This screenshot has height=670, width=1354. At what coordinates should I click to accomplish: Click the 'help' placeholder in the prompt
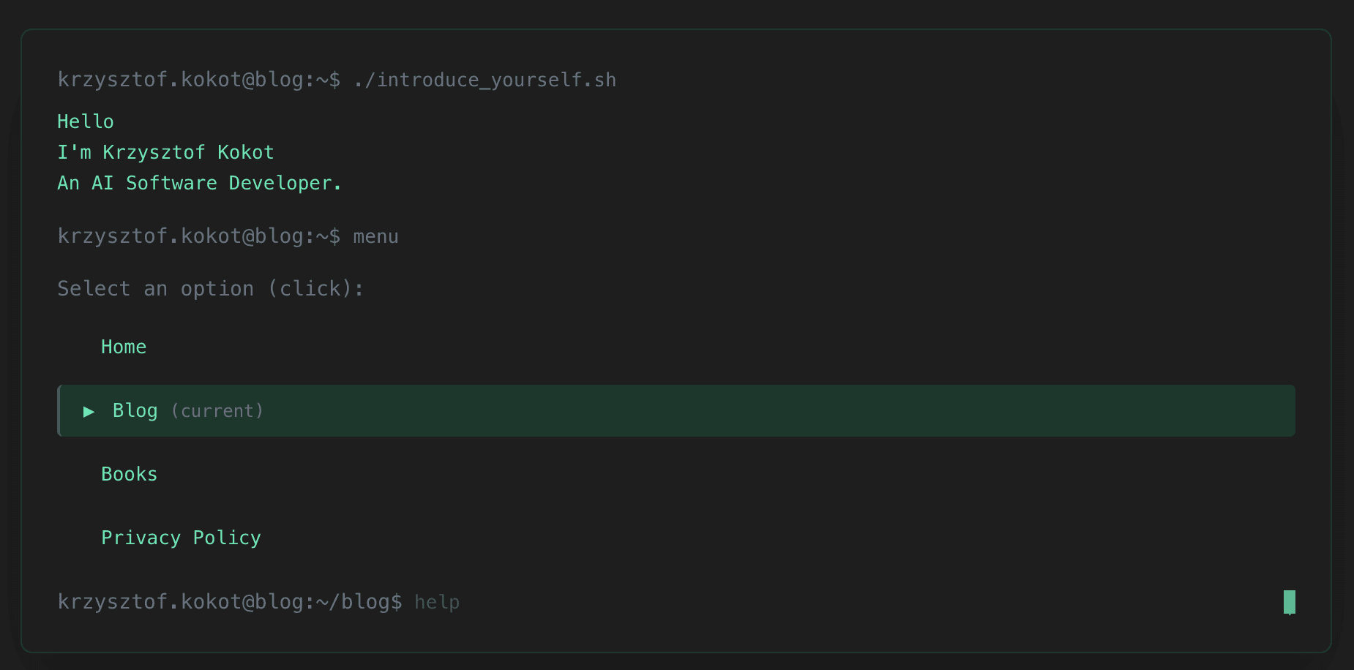pos(437,601)
